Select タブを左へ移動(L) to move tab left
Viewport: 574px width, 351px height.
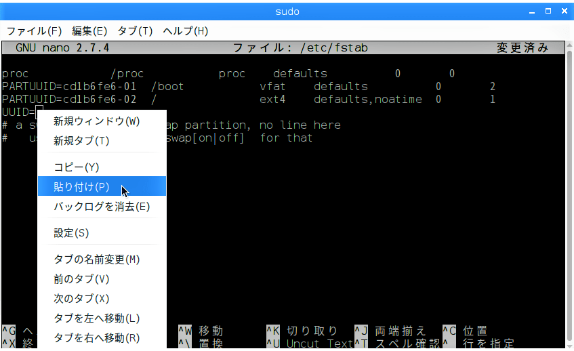96,318
